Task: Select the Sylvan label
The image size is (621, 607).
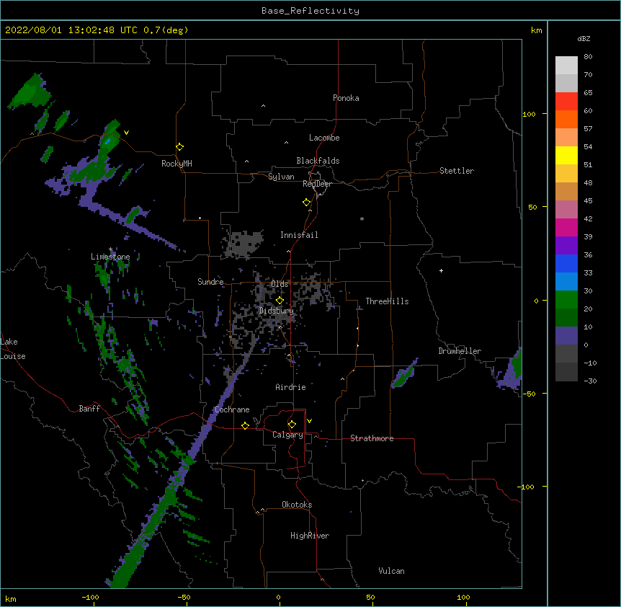Action: pos(281,177)
